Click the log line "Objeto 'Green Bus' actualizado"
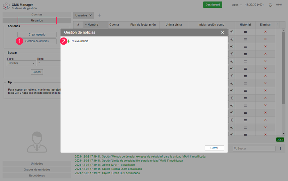The image size is (288, 181). [x=107, y=173]
